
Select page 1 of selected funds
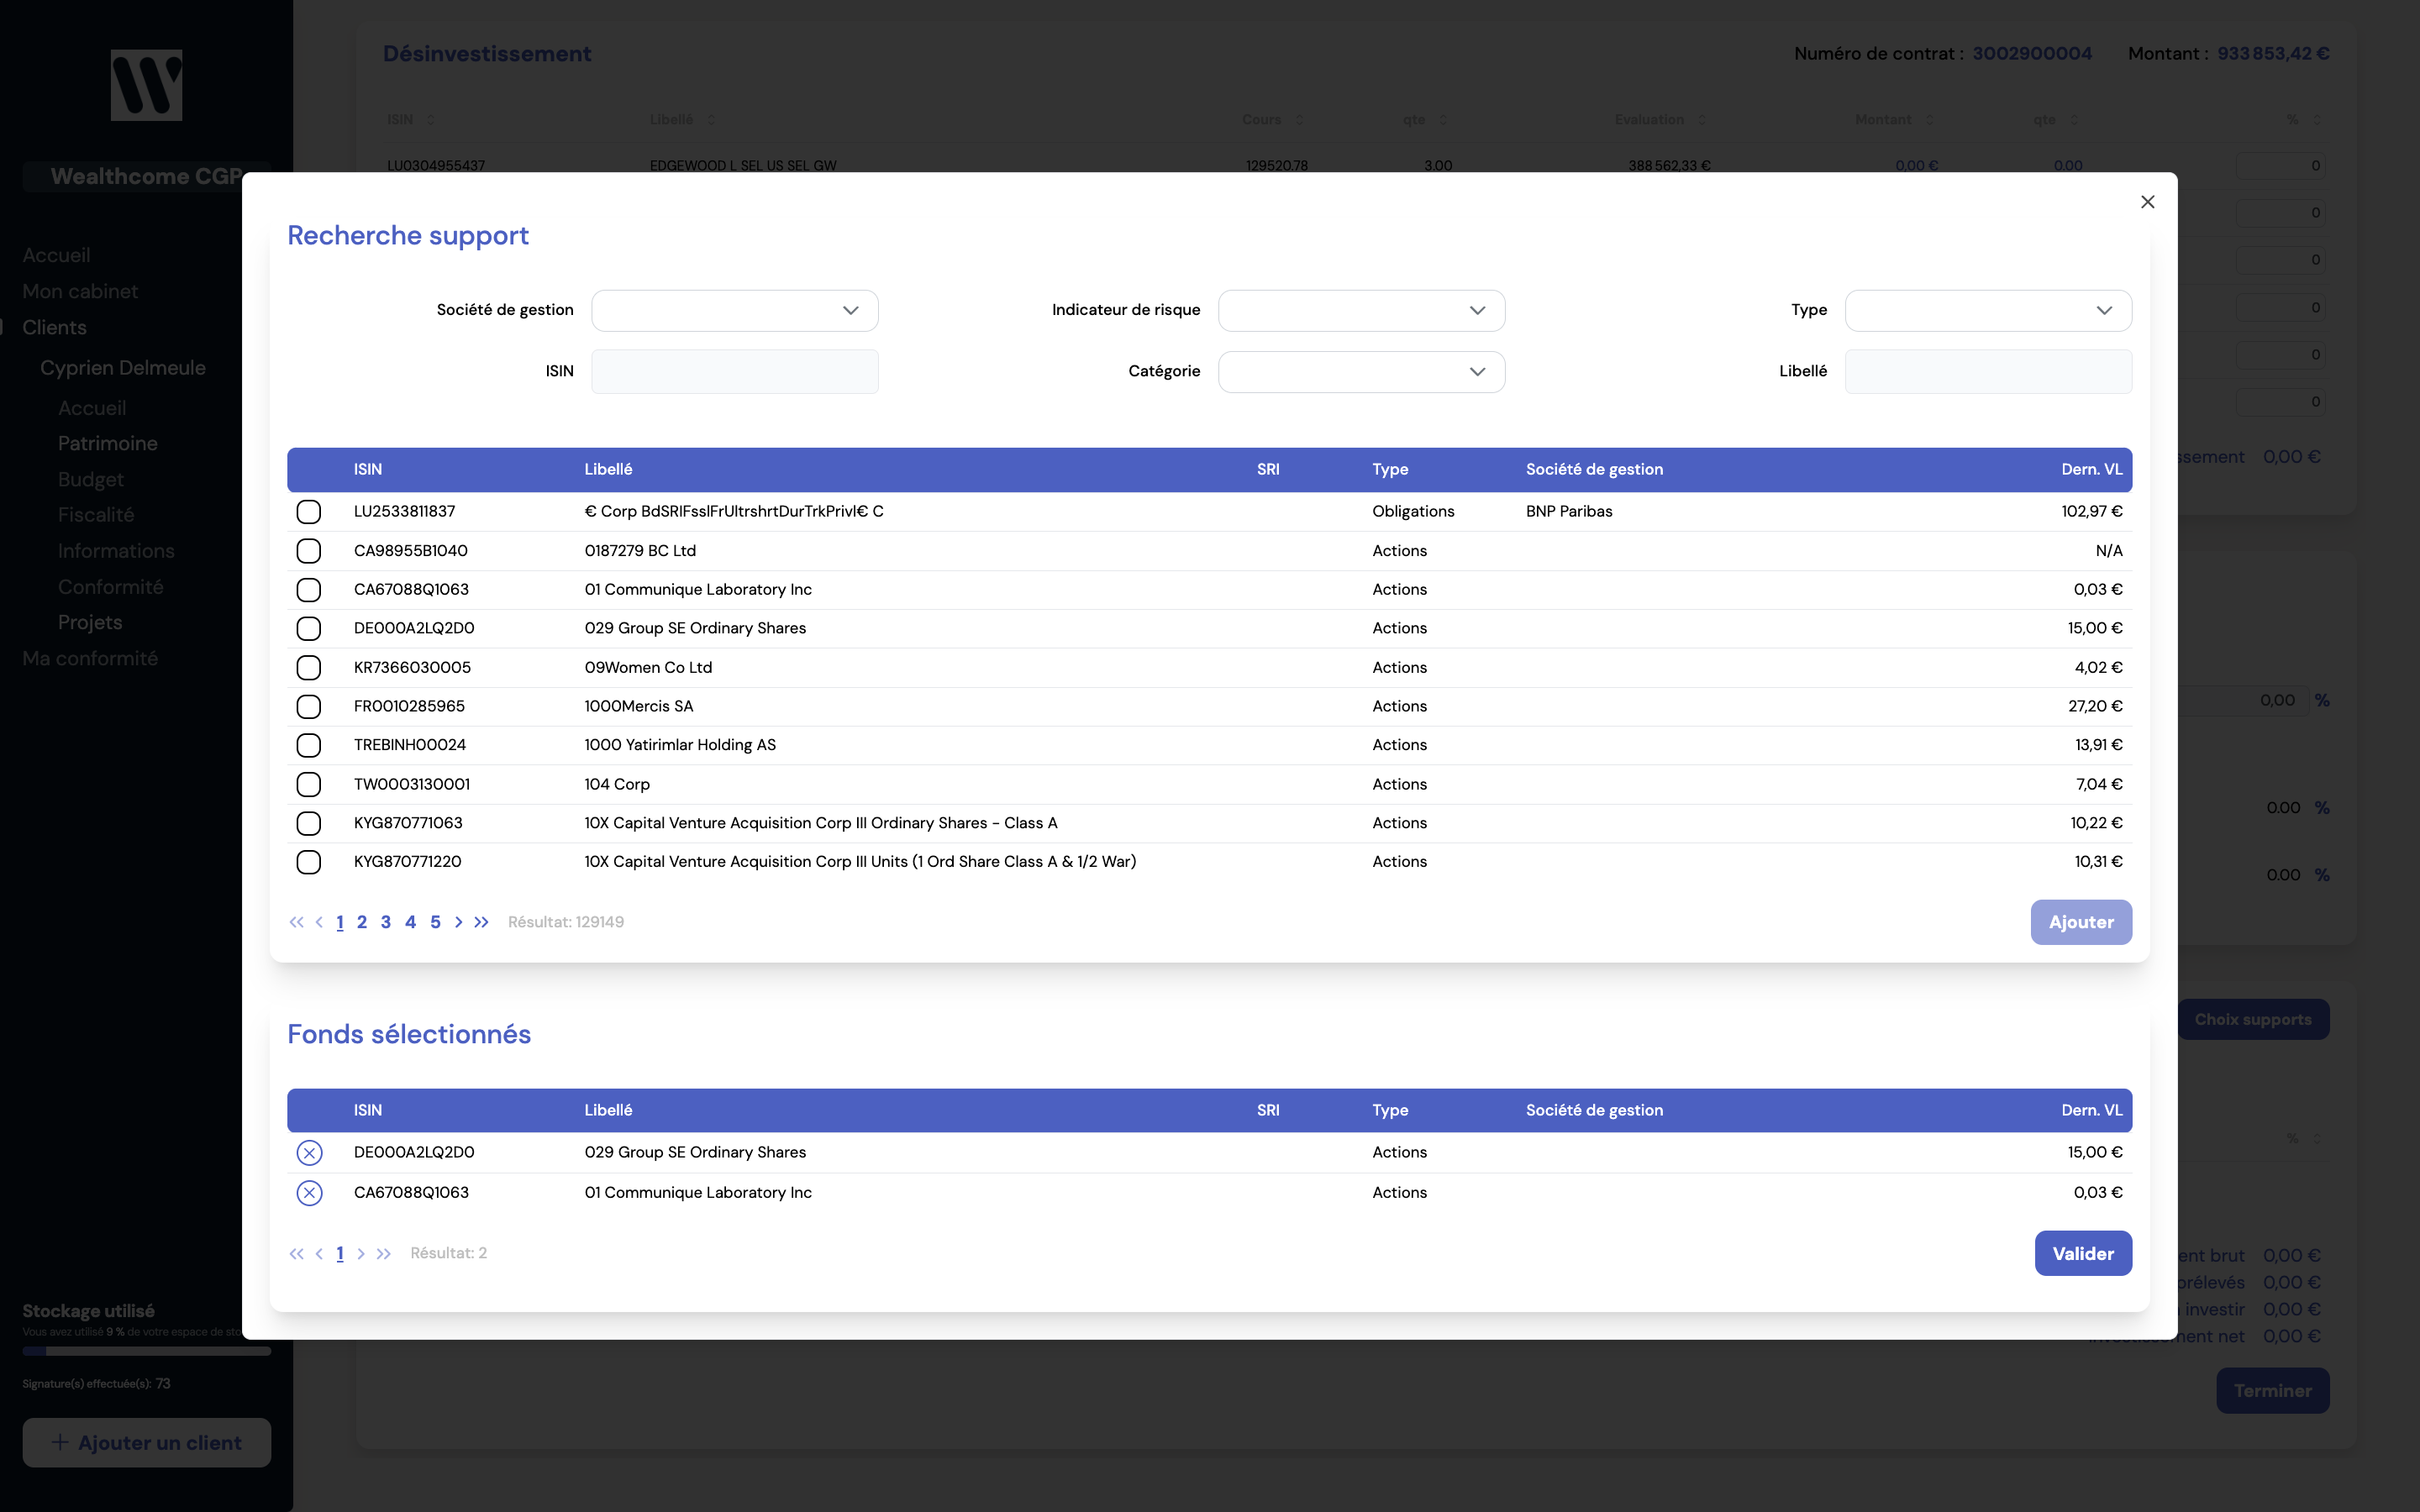(x=340, y=1253)
